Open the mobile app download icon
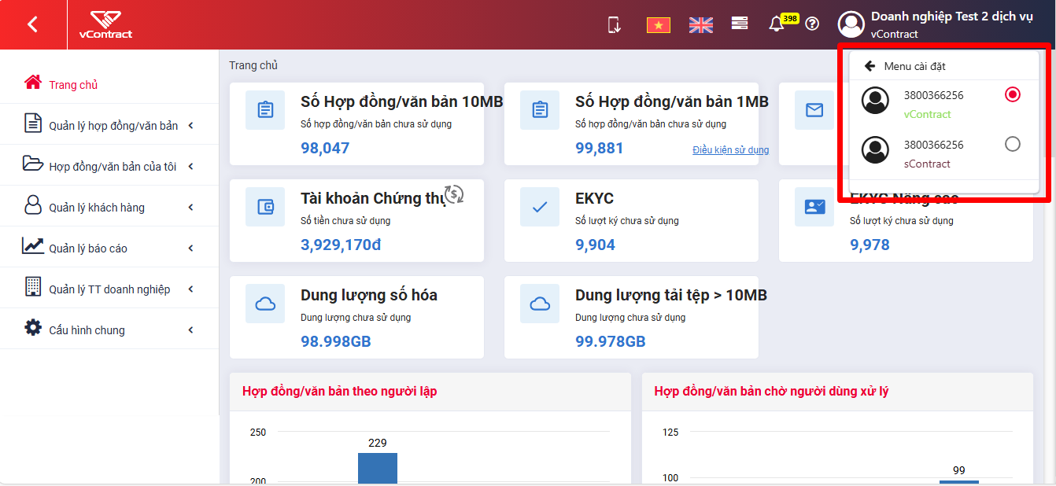This screenshot has height=486, width=1056. [615, 24]
